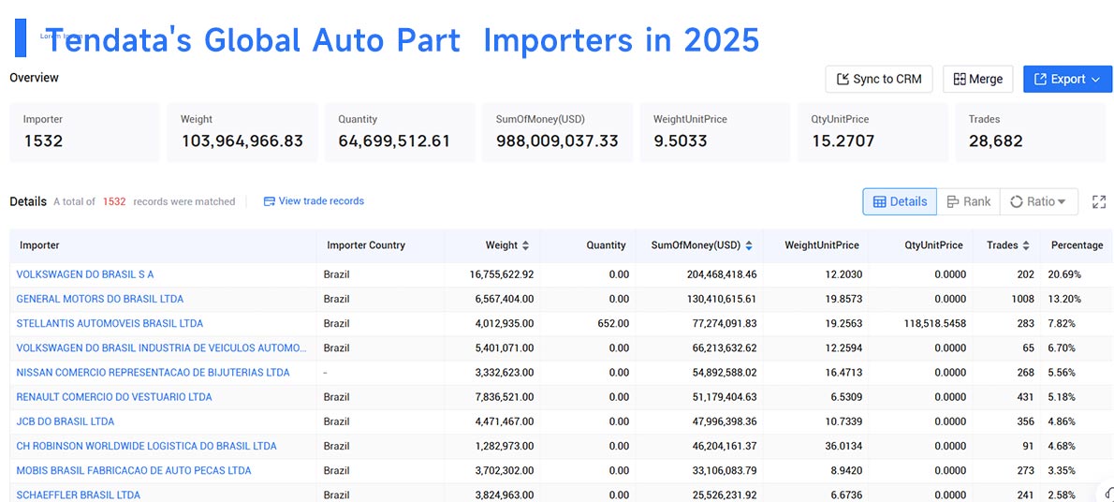Open importer VOLKSWAGEN DO BRASIL S A
This screenshot has width=1114, height=502.
85,273
